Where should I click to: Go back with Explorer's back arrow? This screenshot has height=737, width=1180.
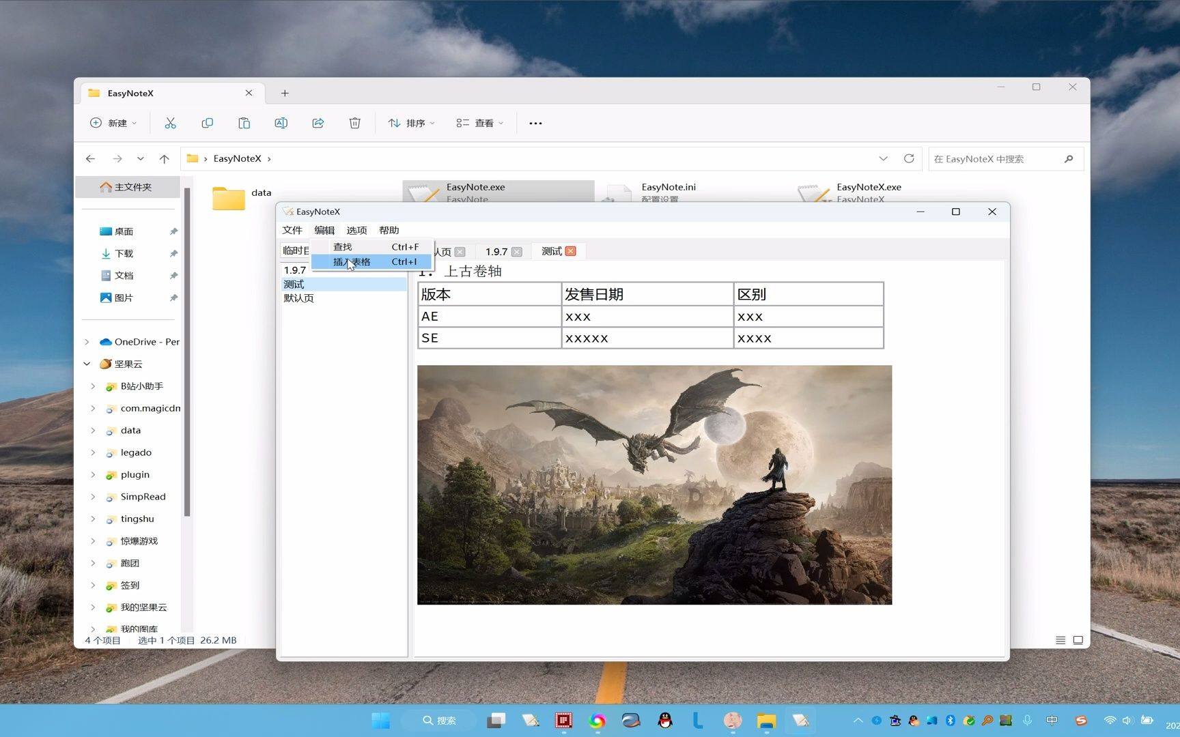(x=90, y=158)
